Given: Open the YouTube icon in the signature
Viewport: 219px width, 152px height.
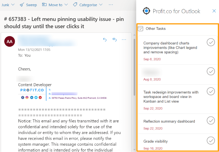Looking at the screenshot, I should click(x=40, y=97).
